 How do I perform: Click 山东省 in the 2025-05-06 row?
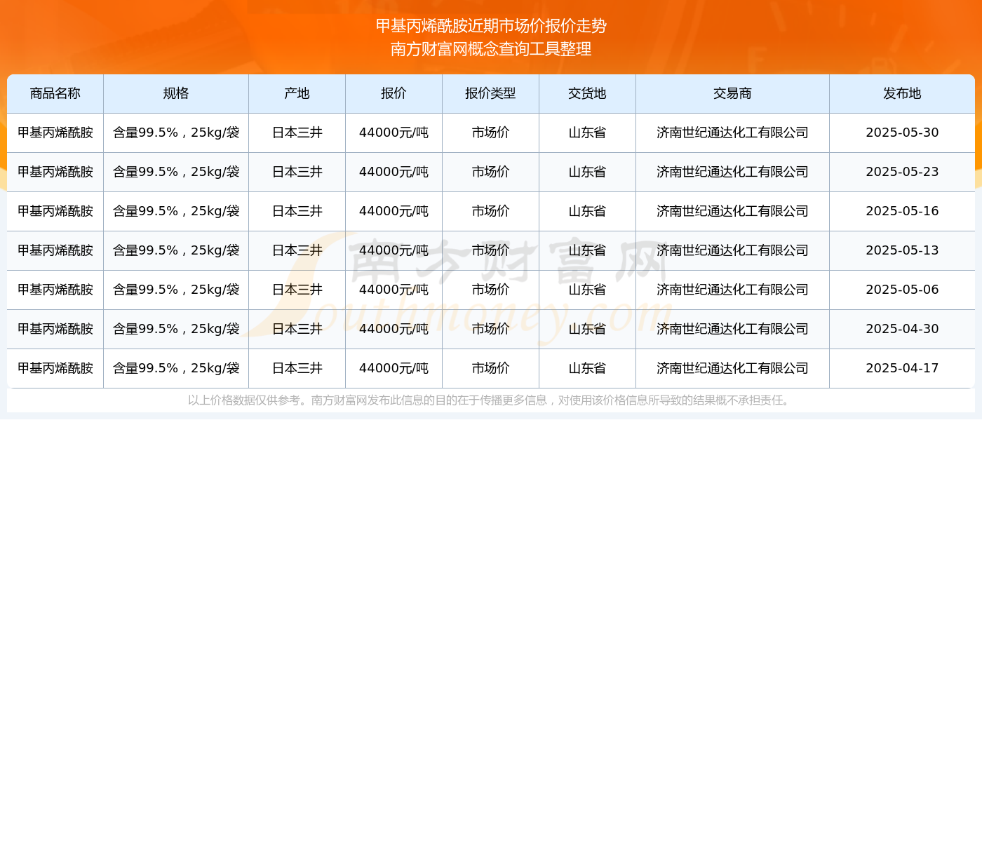coord(588,290)
